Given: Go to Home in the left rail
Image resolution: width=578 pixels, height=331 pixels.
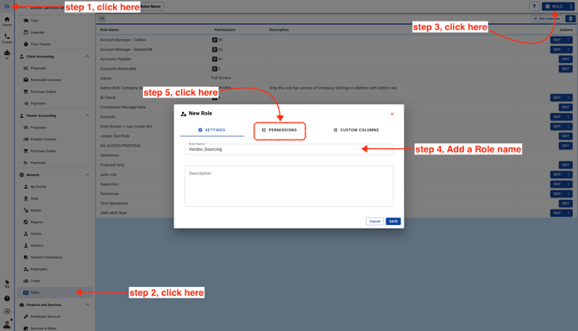Looking at the screenshot, I should click(7, 22).
